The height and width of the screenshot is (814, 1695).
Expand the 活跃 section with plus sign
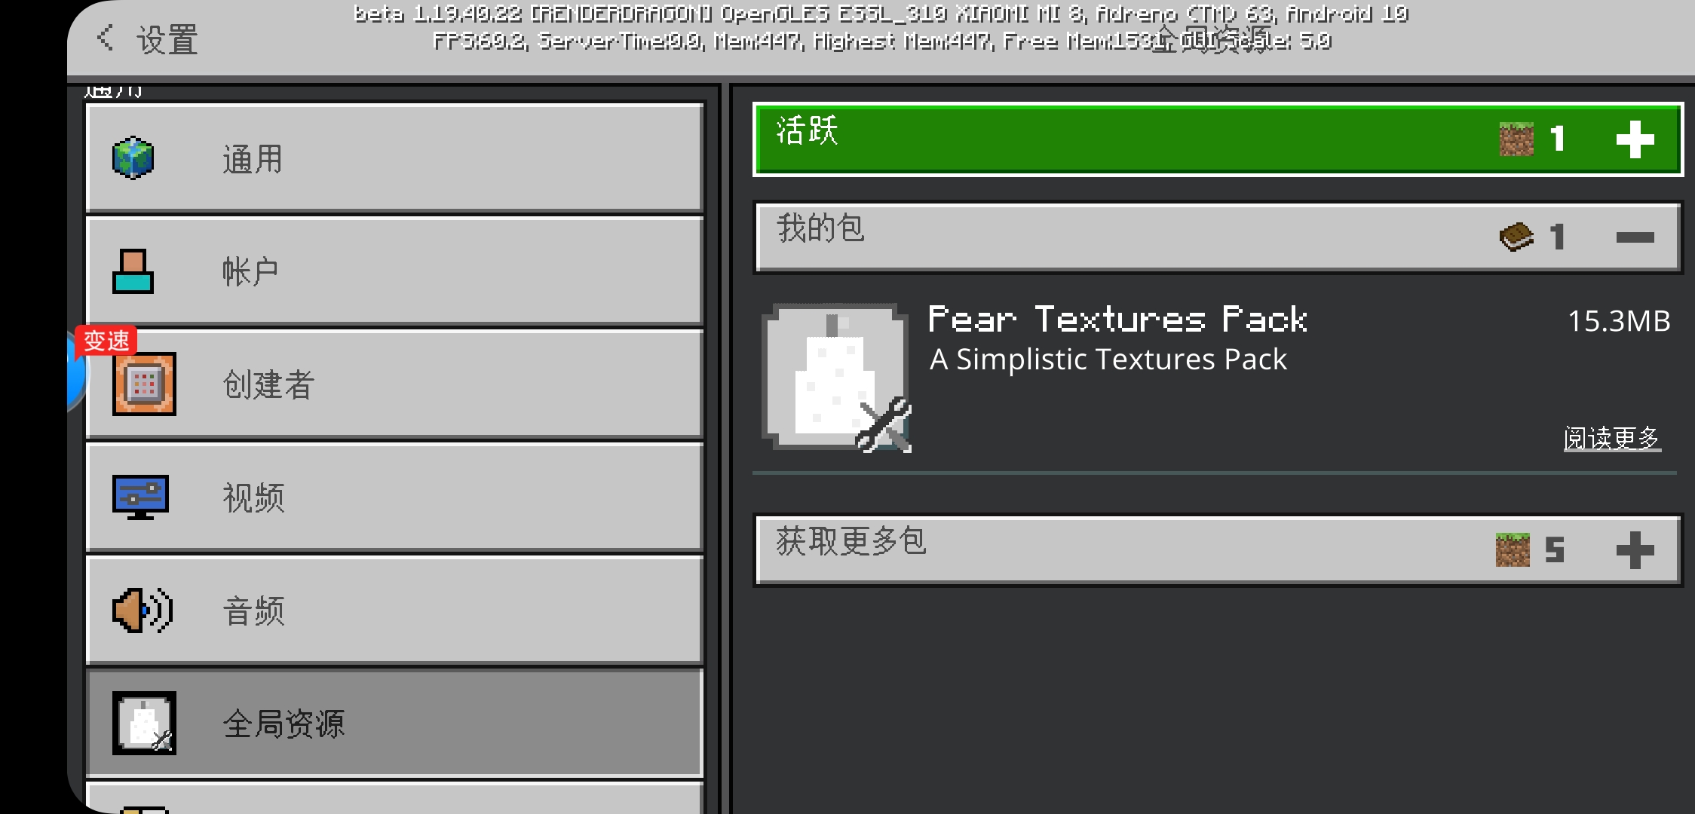(1635, 139)
